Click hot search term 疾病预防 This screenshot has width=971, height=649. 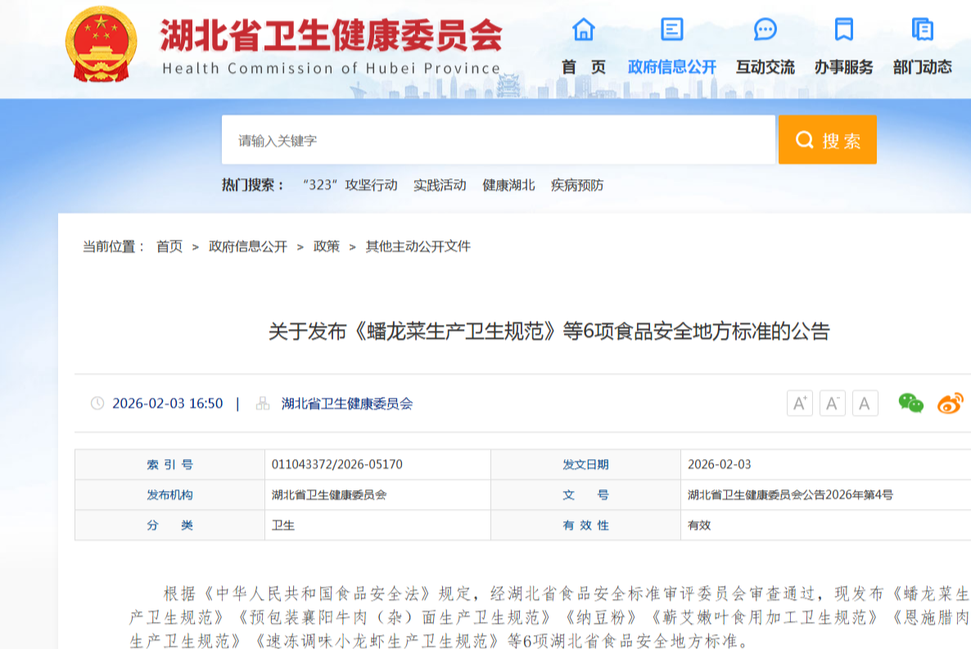pos(577,185)
